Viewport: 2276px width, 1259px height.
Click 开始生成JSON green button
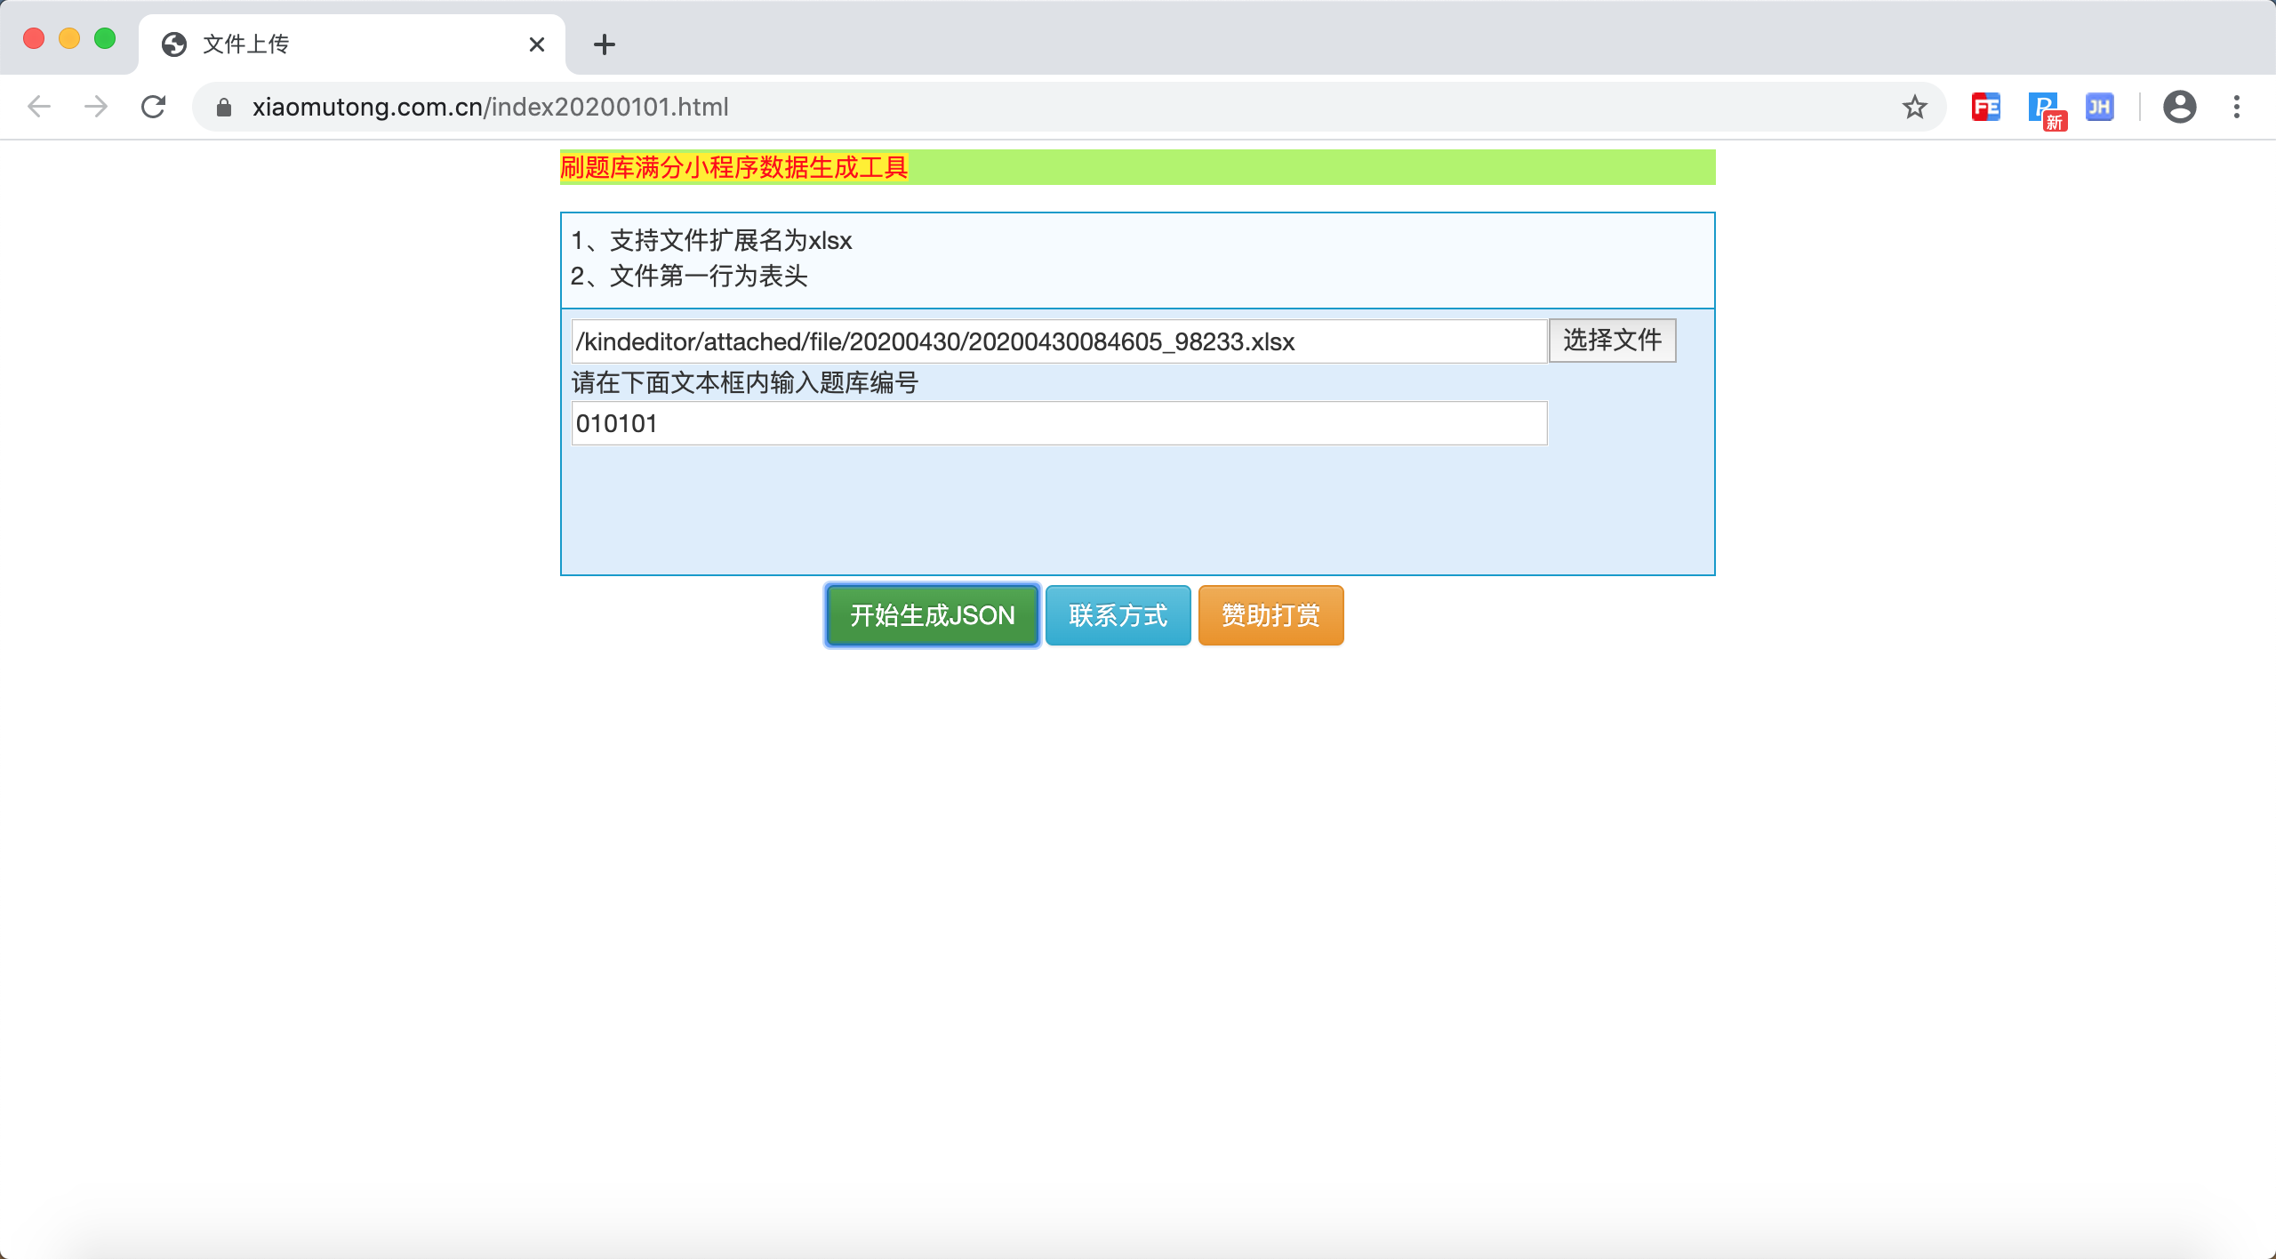point(932,615)
